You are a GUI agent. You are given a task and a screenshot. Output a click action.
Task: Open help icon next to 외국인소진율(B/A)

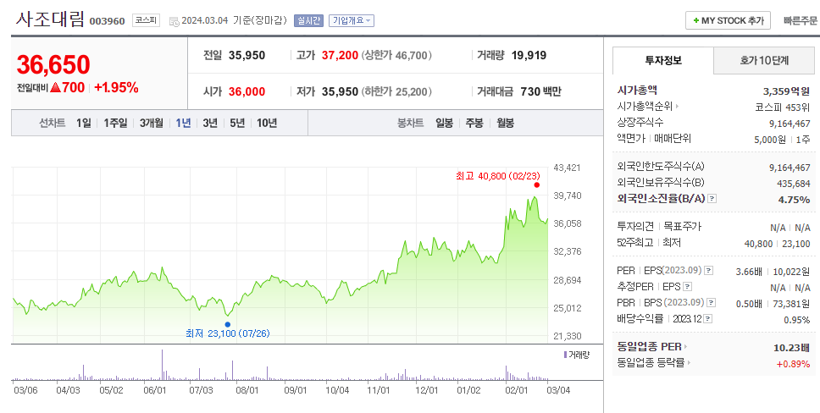point(712,199)
